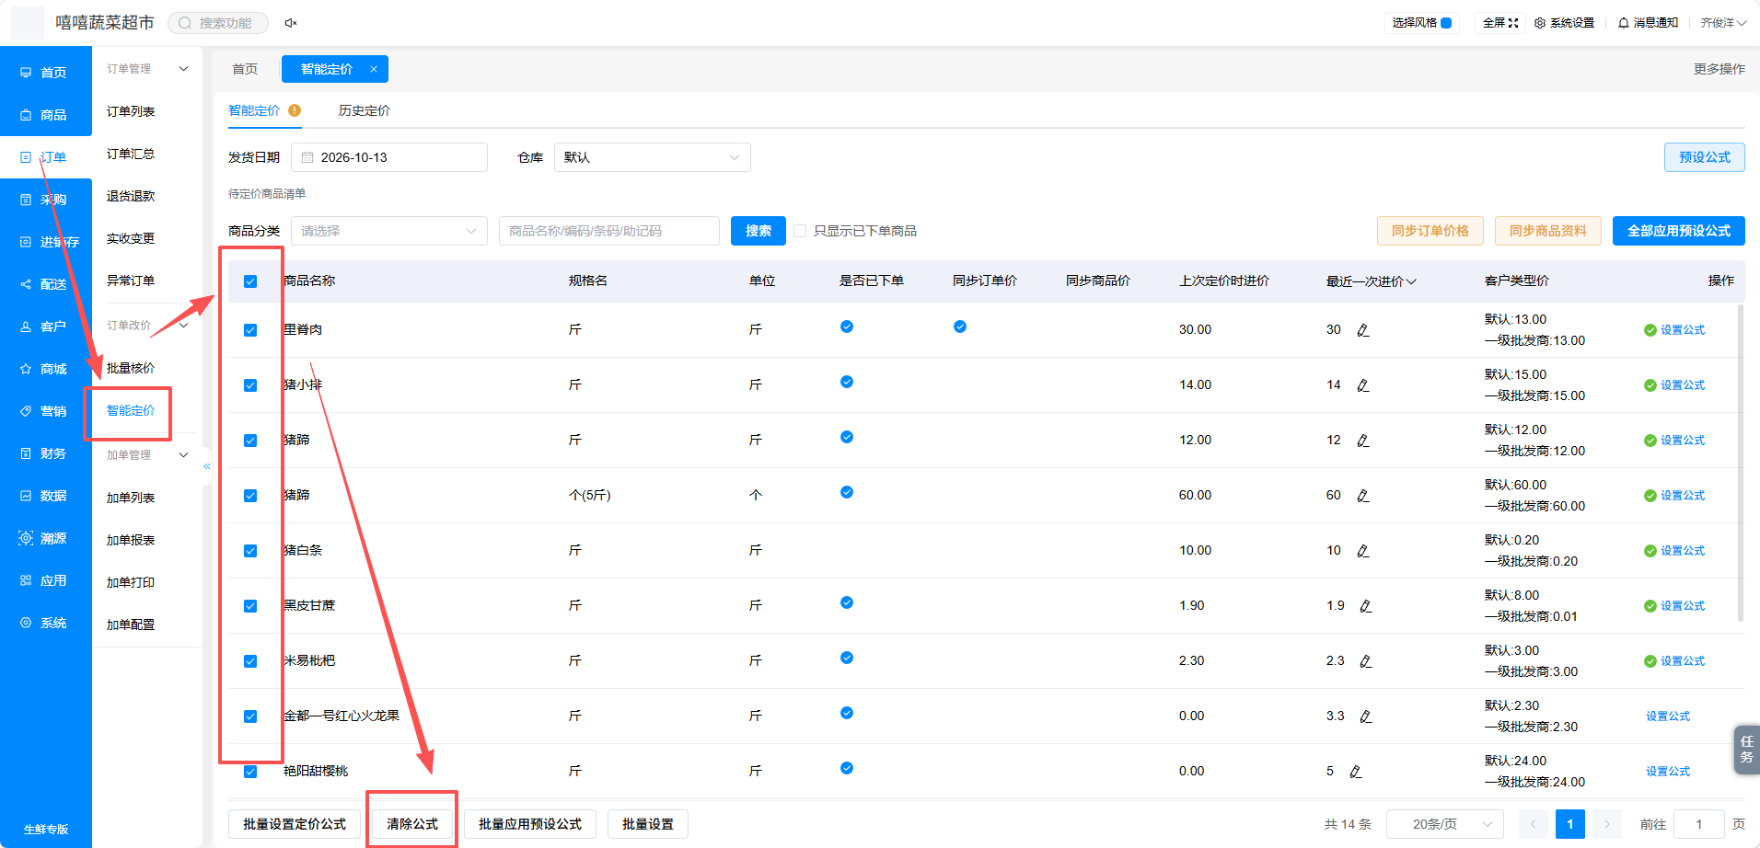1760x848 pixels.
Task: Switch to the 首页 page tab
Action: tap(245, 69)
